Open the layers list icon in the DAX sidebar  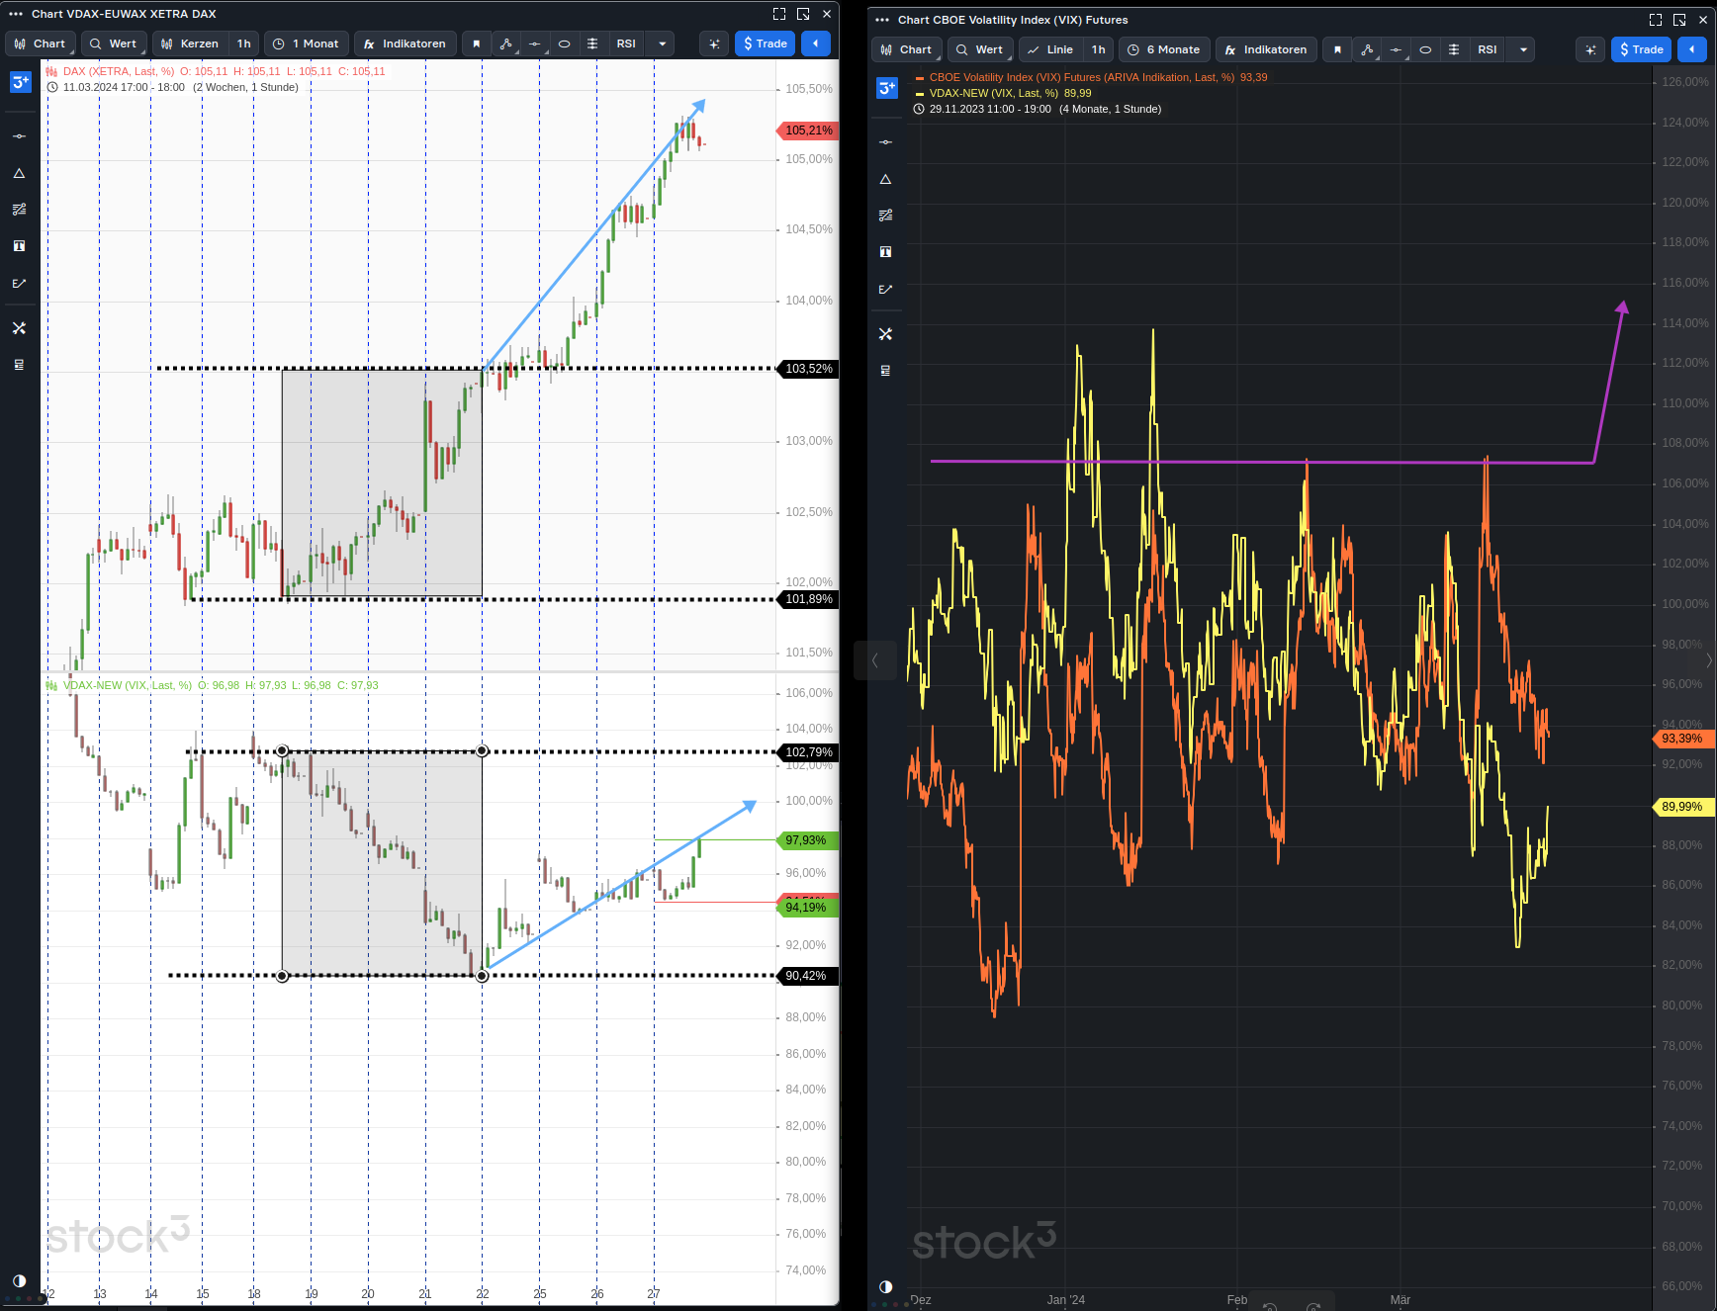(x=19, y=365)
